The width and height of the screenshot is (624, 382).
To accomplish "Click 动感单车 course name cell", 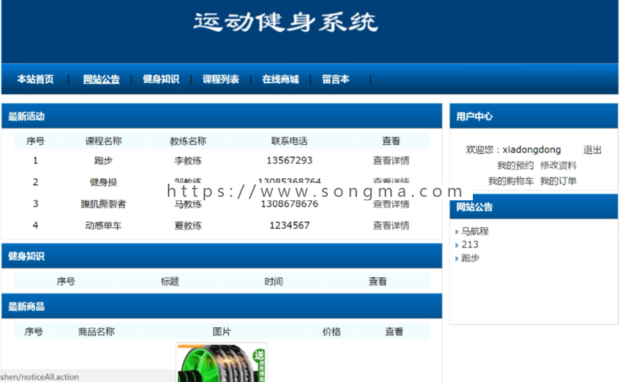I will [x=103, y=225].
